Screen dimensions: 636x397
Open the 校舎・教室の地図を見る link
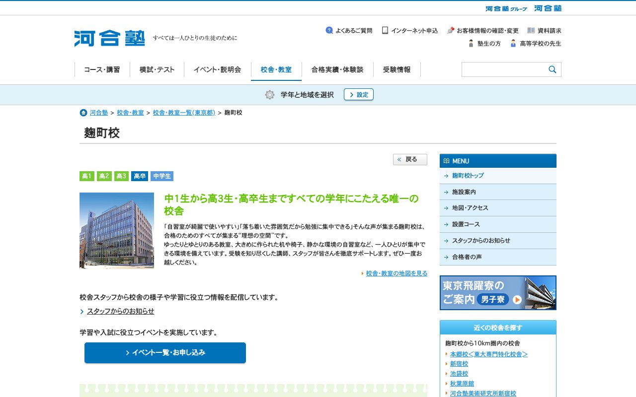[x=397, y=273]
